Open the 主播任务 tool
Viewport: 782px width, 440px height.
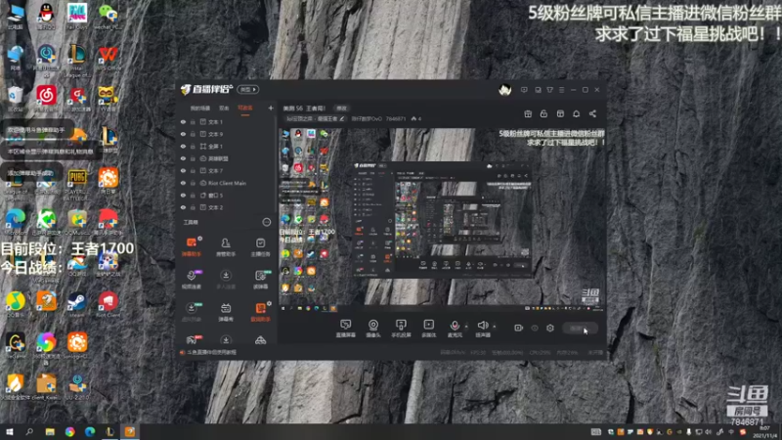click(260, 247)
